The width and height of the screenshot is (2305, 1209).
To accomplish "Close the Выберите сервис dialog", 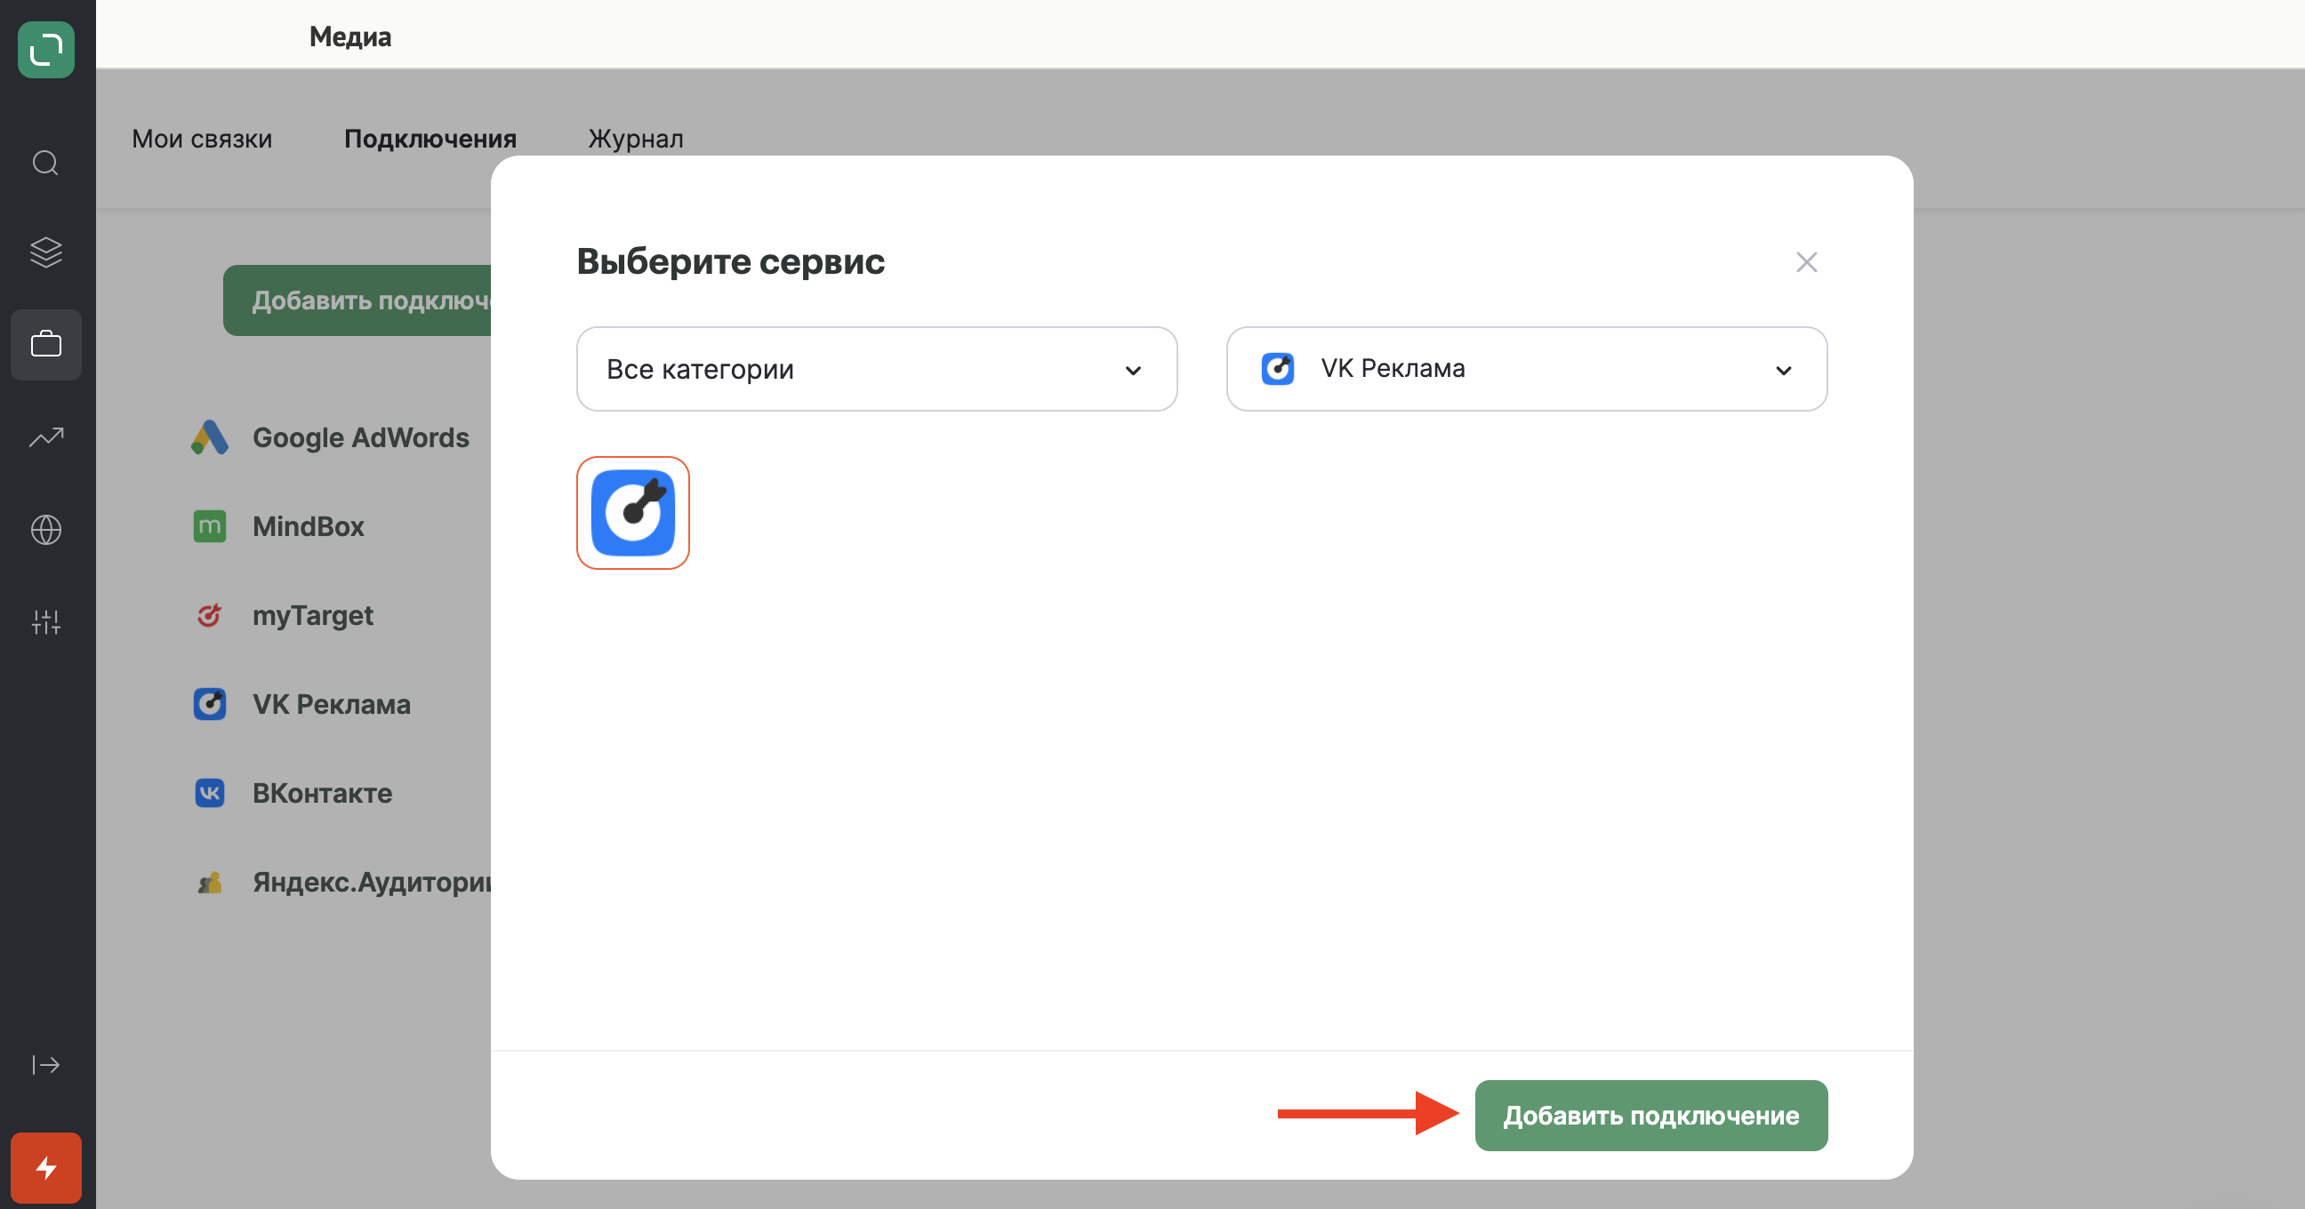I will [x=1807, y=262].
